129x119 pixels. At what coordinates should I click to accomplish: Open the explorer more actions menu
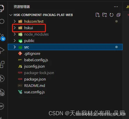point(116,7)
